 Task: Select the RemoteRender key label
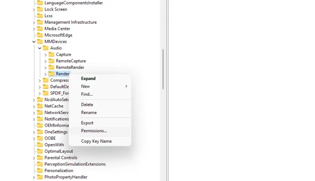(70, 67)
